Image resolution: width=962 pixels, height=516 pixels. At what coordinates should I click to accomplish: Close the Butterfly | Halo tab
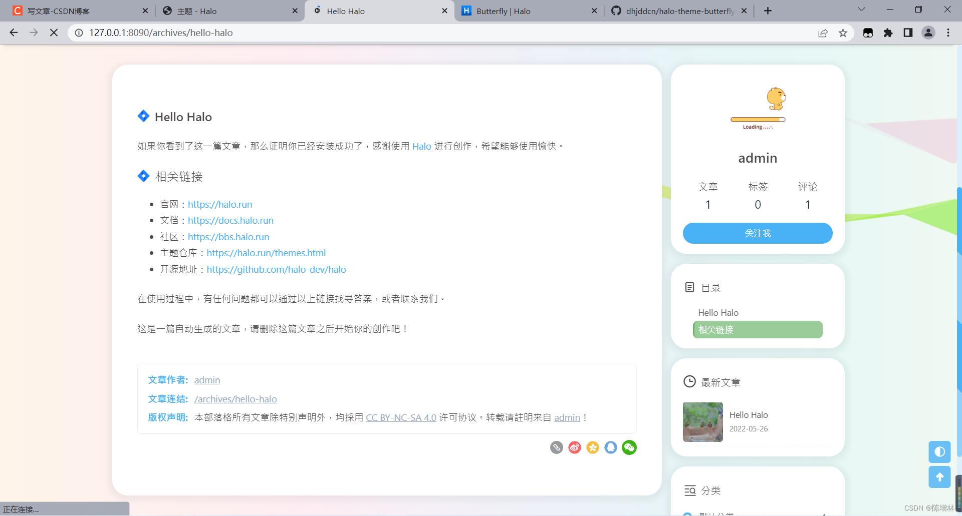[594, 11]
